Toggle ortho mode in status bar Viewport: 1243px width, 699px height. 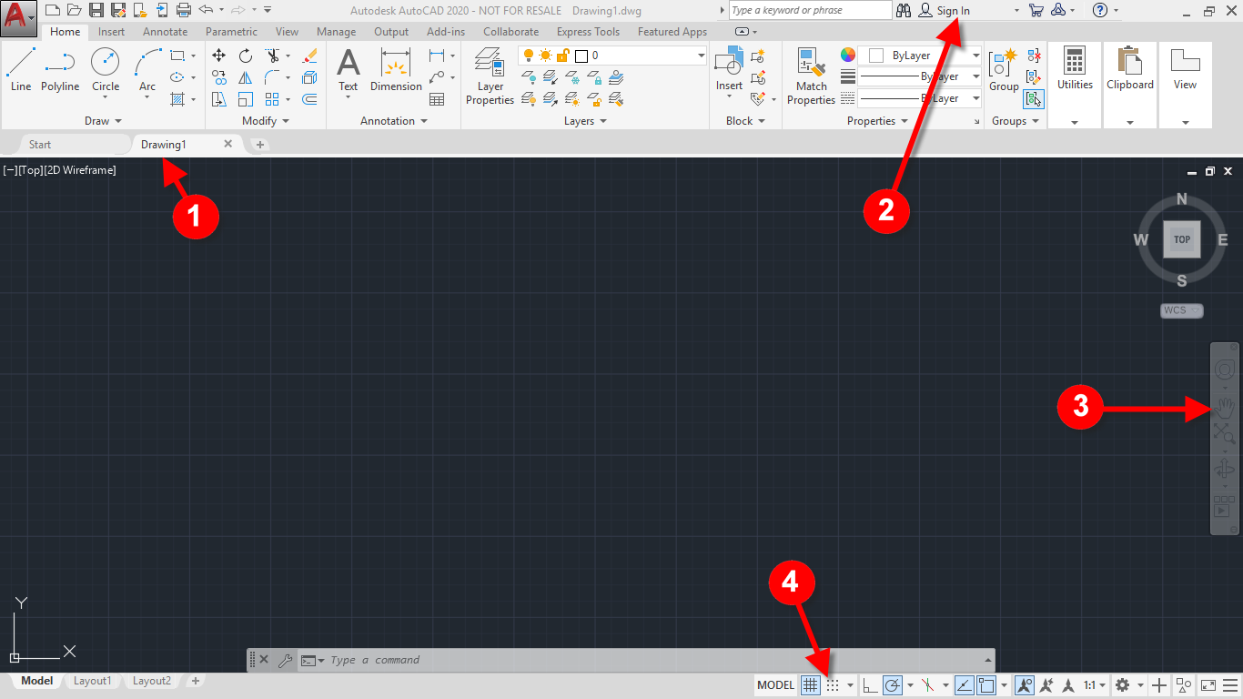[870, 685]
